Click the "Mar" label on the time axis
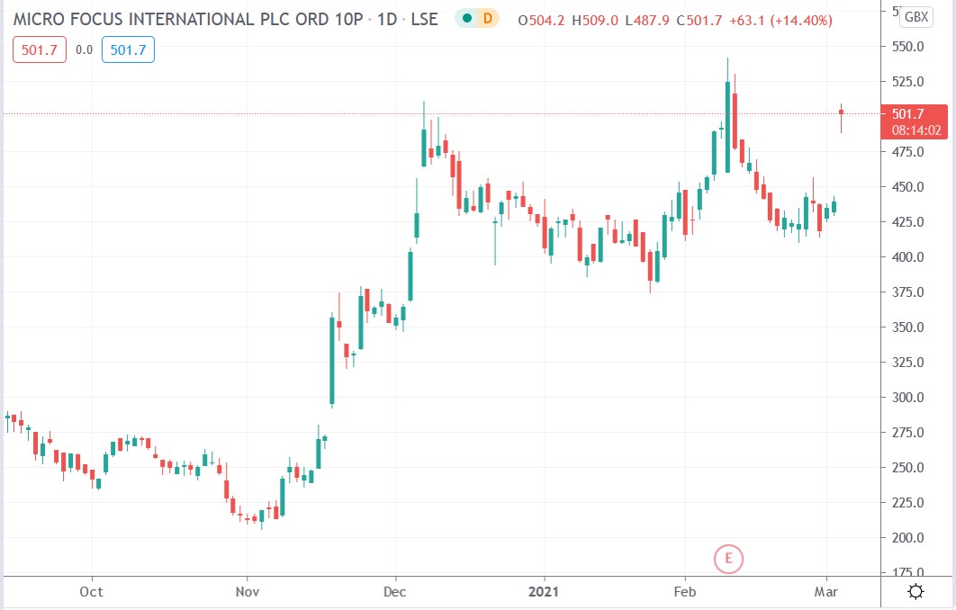 [827, 592]
